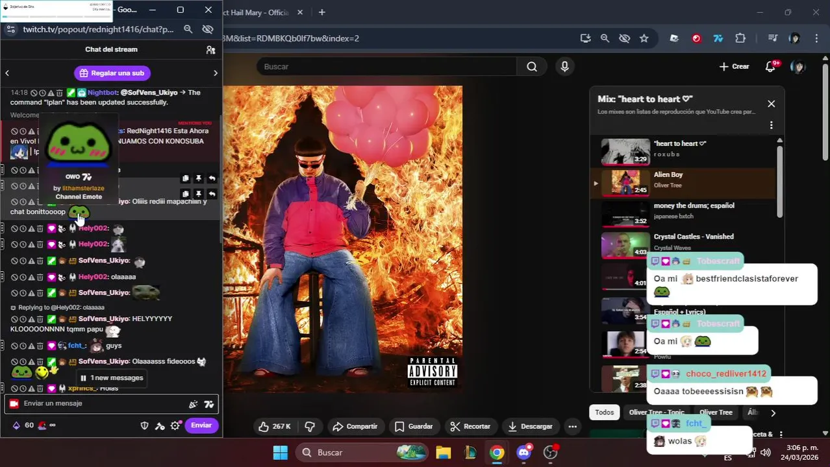
Task: Click the ban icon on Nightbot's message
Action: tap(34, 93)
